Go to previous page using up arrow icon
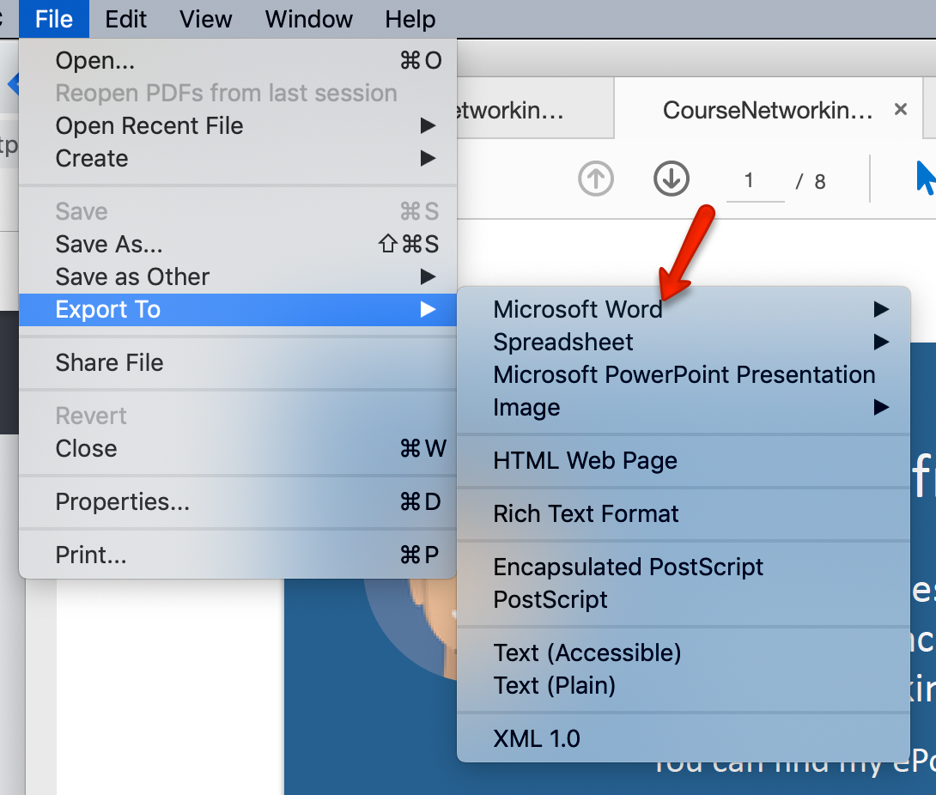The image size is (936, 795). pos(596,179)
